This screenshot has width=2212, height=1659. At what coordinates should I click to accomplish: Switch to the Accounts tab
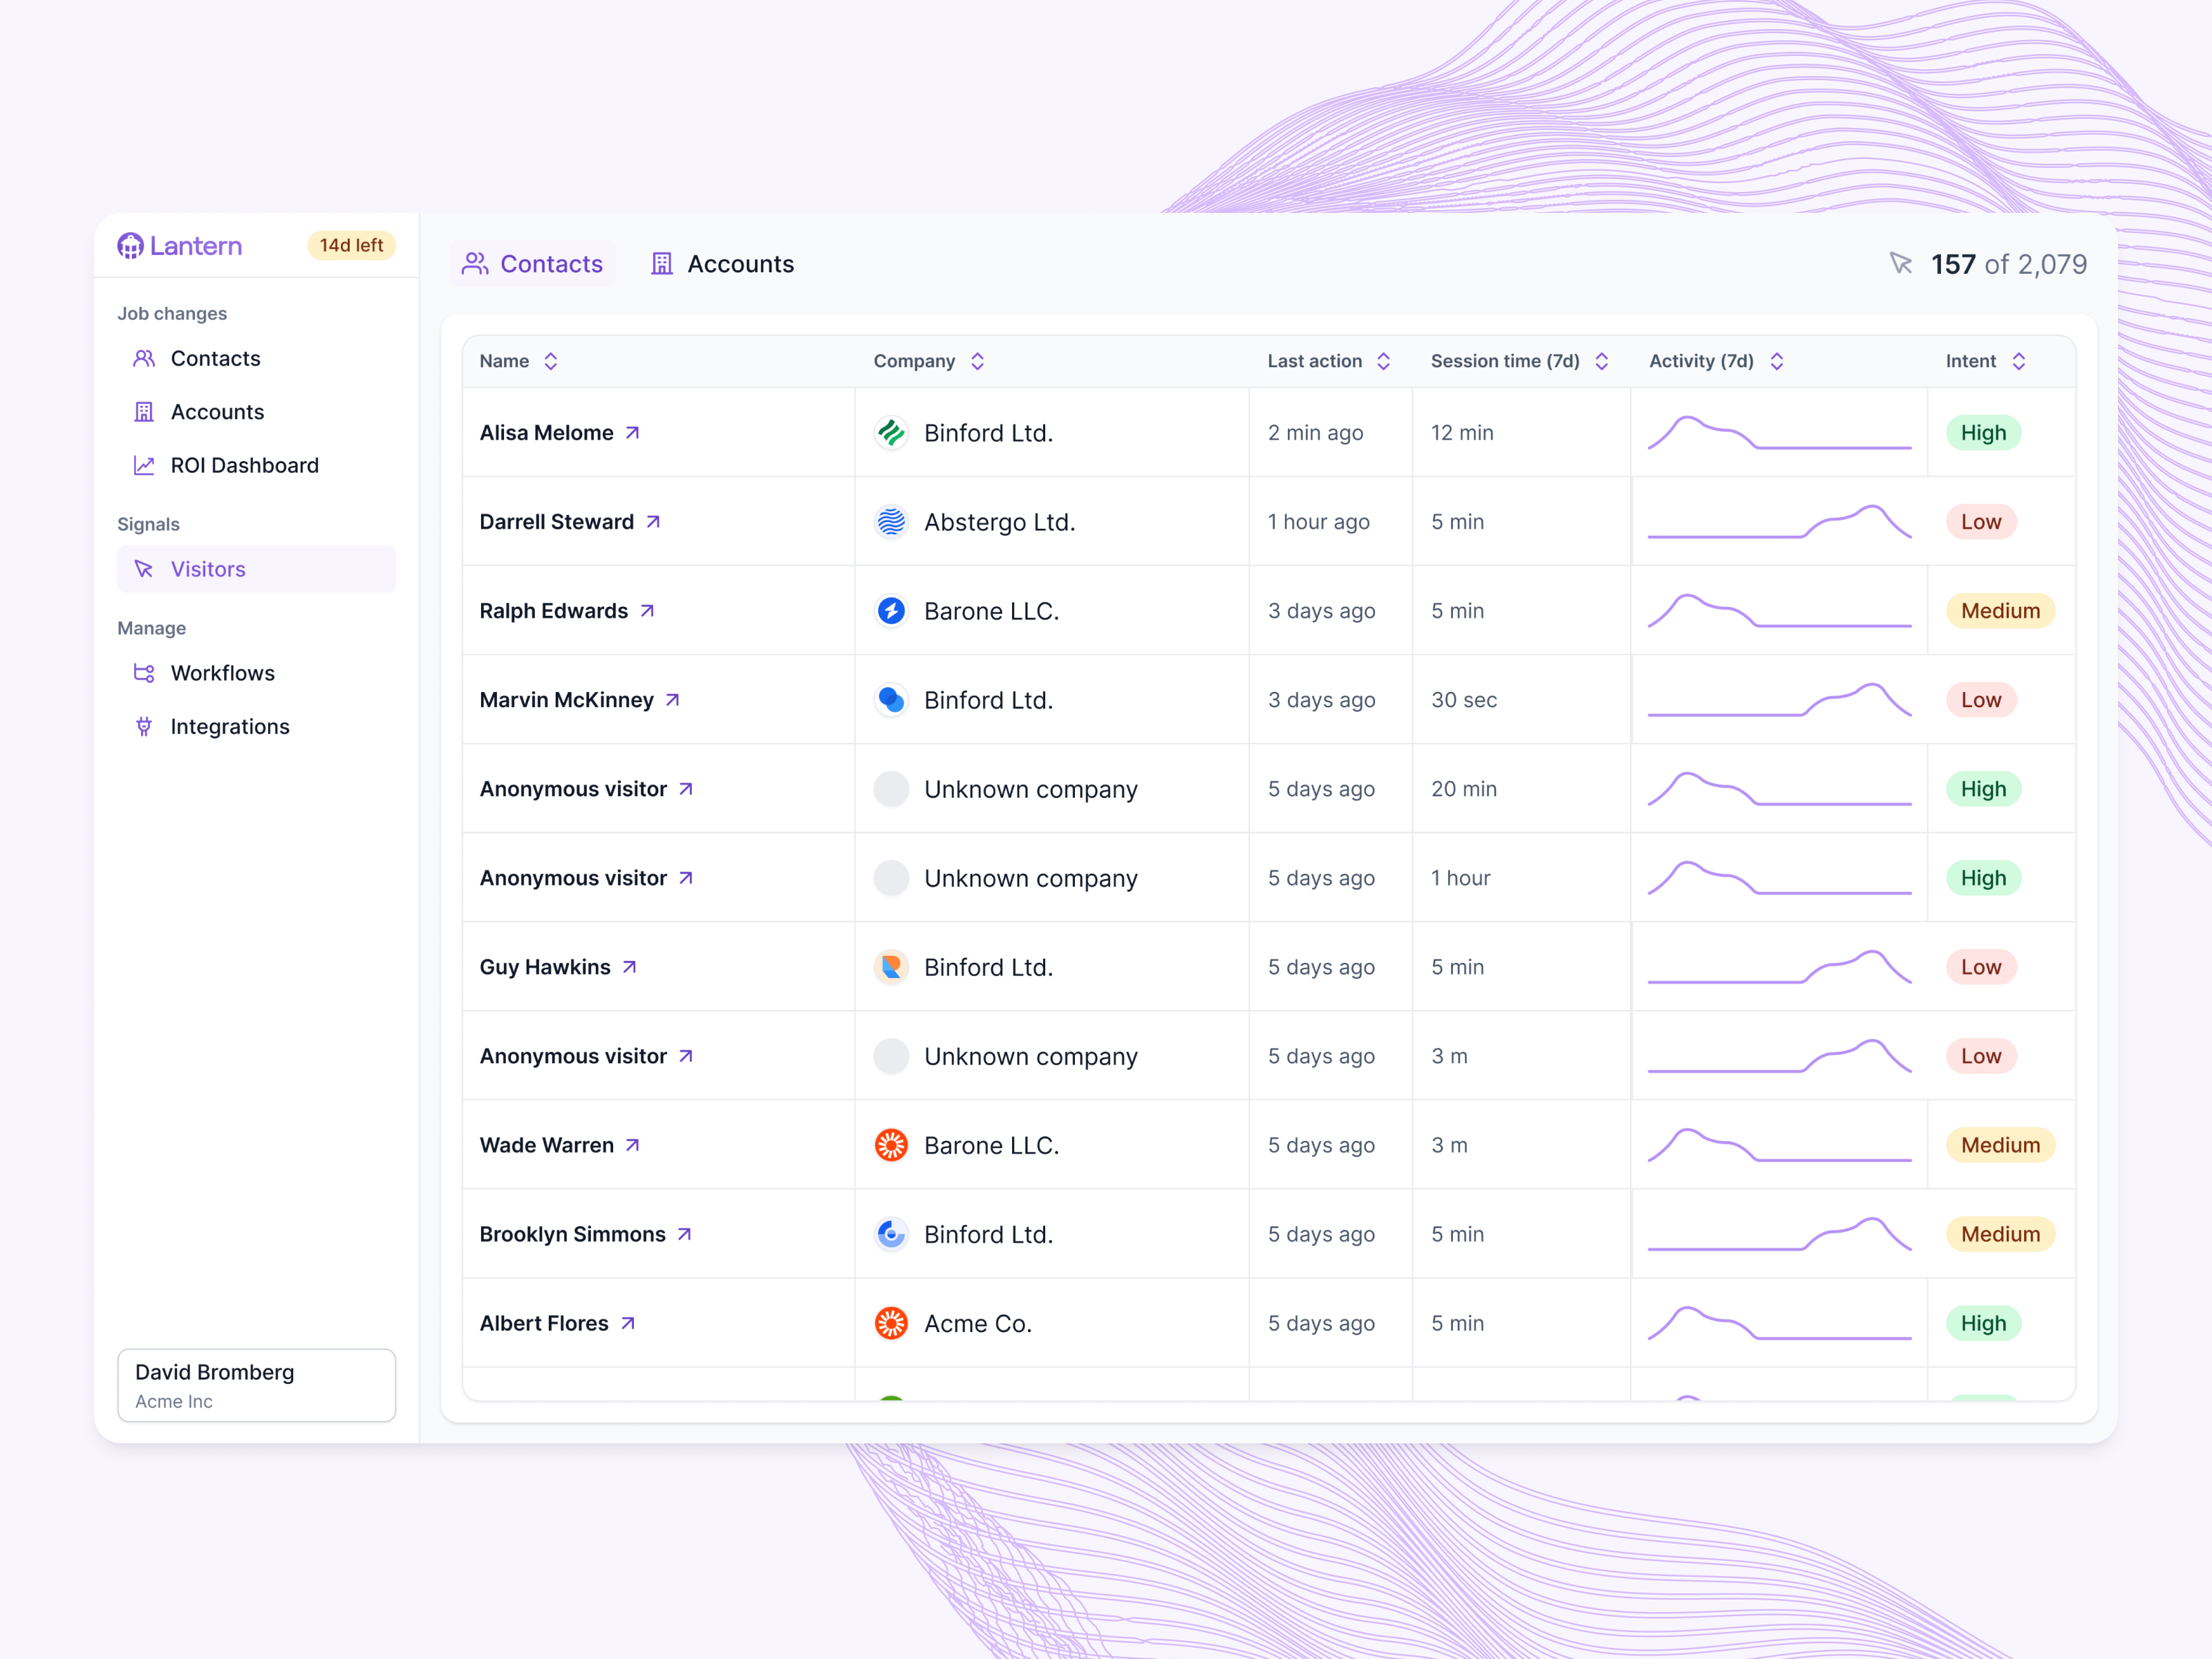722,263
